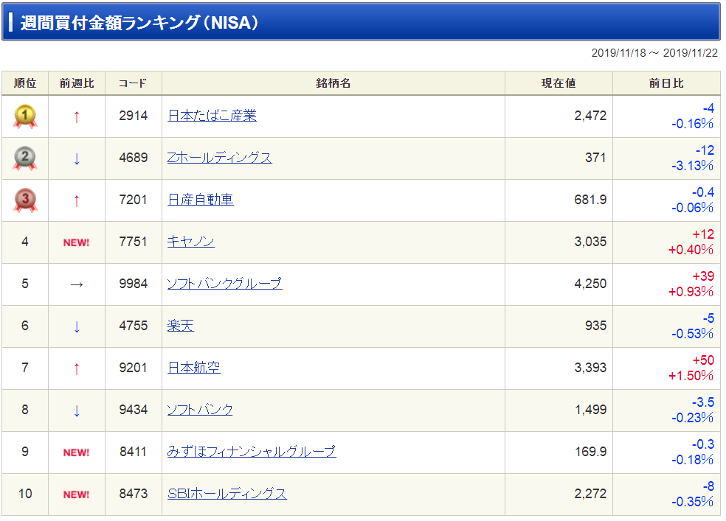726x521 pixels.
Task: Open the みずほフィナンシャルグループ stock link
Action: [252, 452]
